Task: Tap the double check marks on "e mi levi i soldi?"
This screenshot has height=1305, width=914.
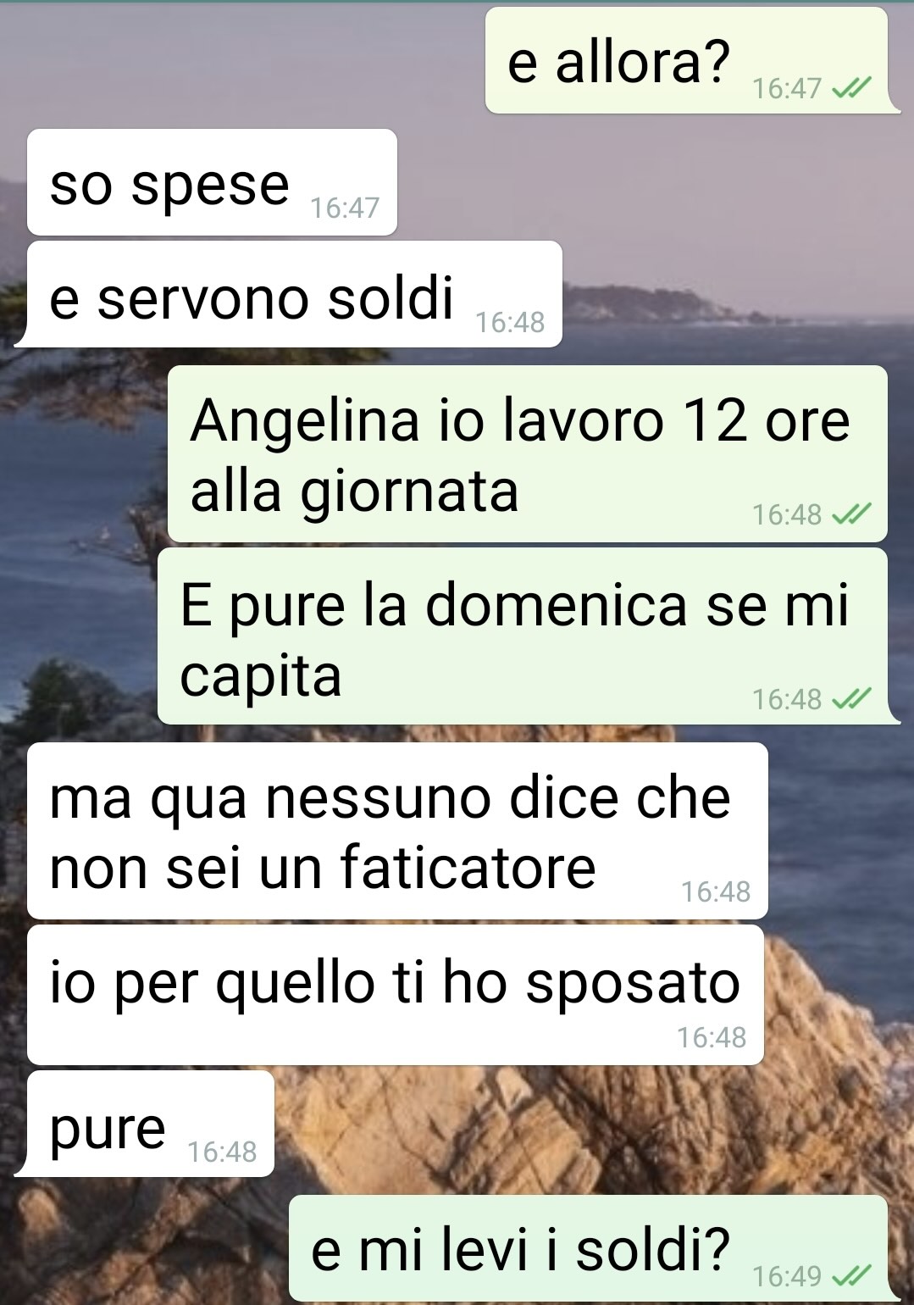Action: [851, 1275]
